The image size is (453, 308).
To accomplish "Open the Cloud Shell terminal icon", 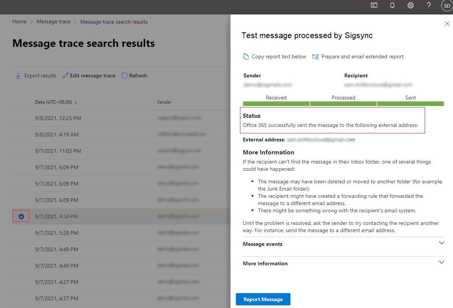I will [x=374, y=6].
